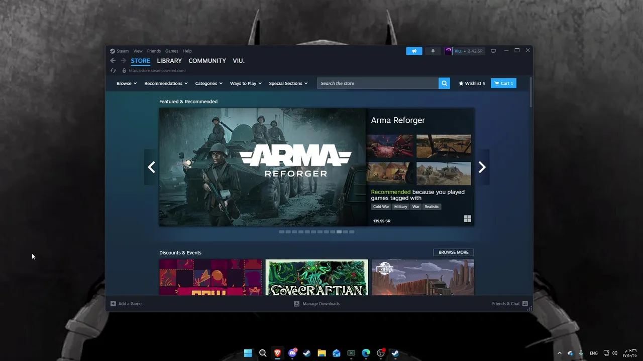Open the Wishlist

pyautogui.click(x=472, y=83)
